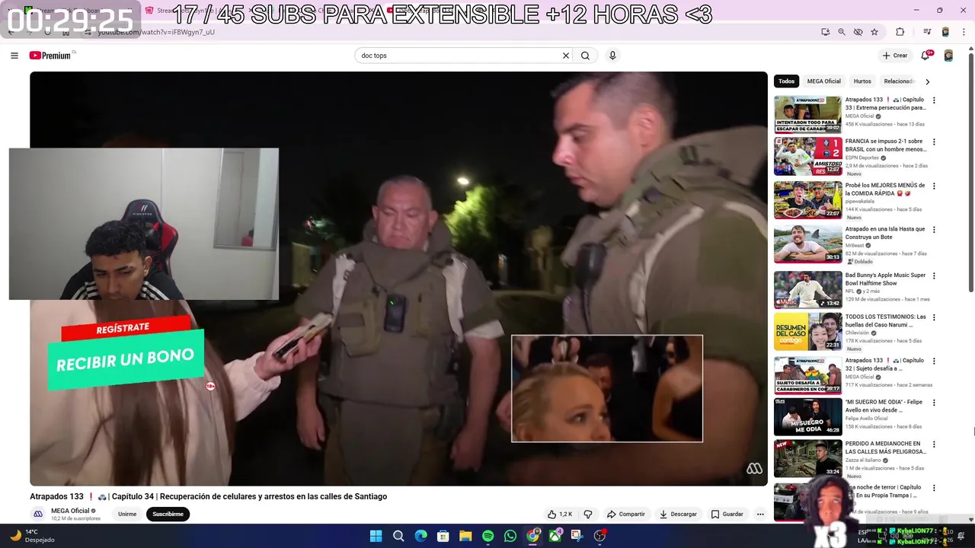Viewport: 975px width, 548px height.
Task: Select the MEGA Oficial filter chip
Action: click(x=823, y=81)
